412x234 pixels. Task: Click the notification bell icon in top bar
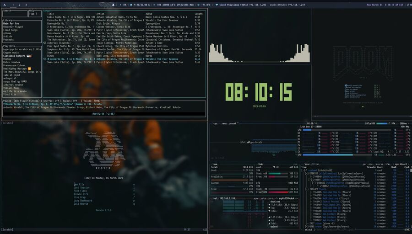pos(114,5)
